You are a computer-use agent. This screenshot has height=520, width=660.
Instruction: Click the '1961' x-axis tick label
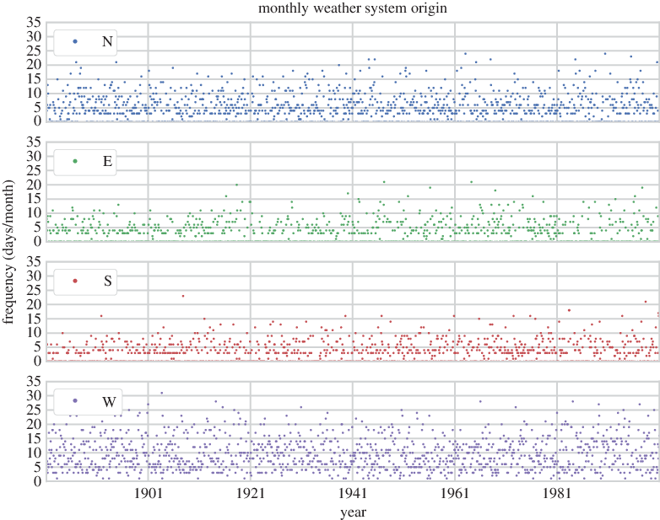tap(455, 493)
